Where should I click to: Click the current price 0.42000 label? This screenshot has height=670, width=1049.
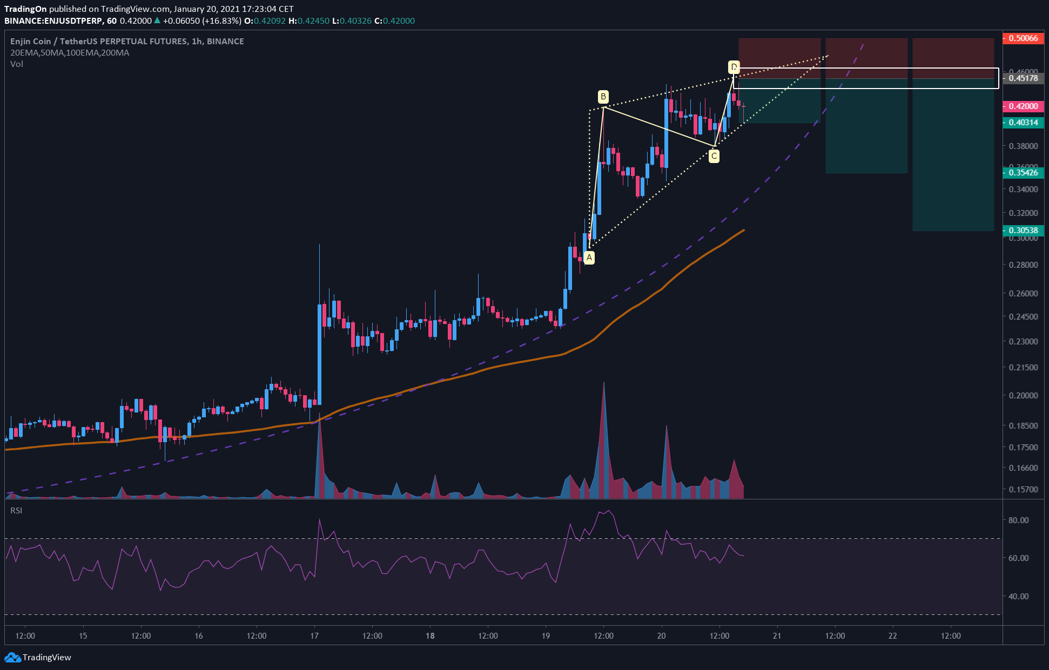point(1023,106)
